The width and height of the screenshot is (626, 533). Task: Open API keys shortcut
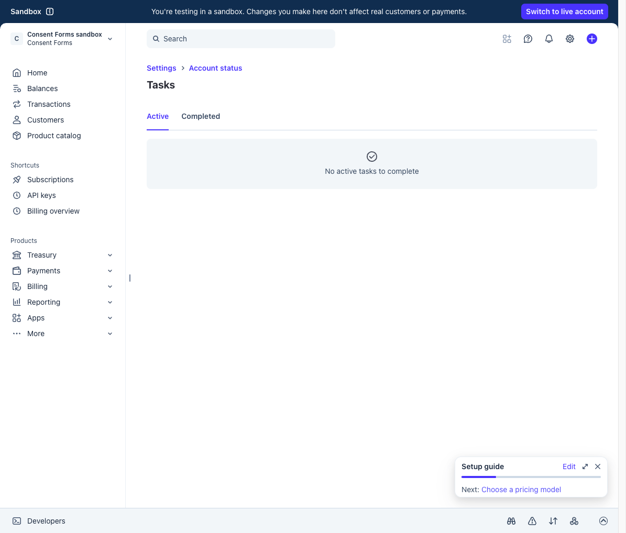[x=41, y=195]
